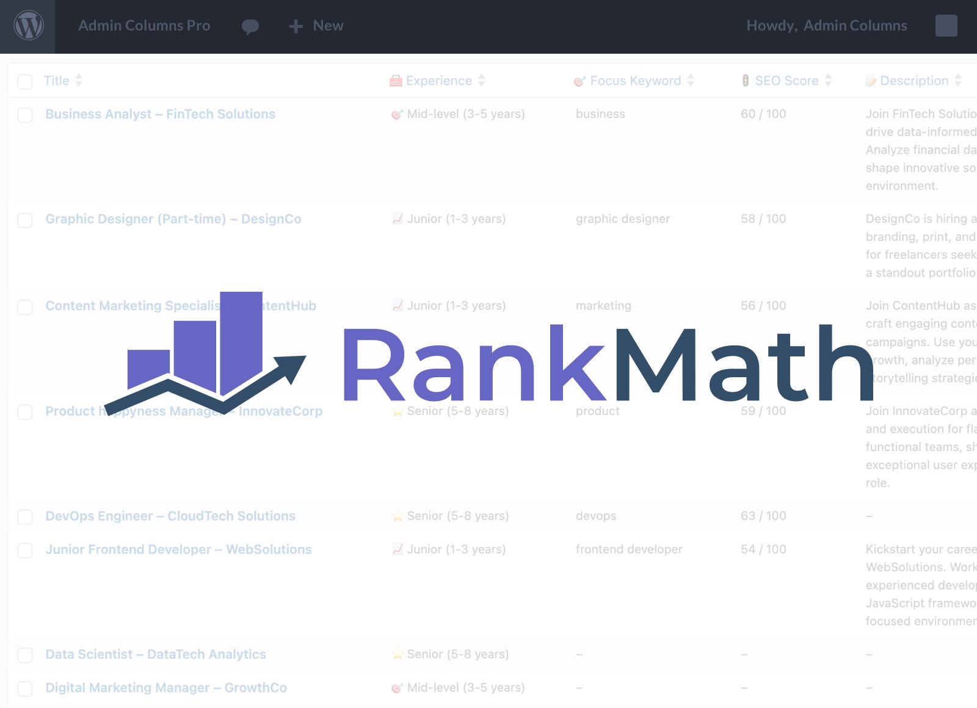This screenshot has height=708, width=977.
Task: Click the Experience column briefcase icon
Action: click(396, 81)
